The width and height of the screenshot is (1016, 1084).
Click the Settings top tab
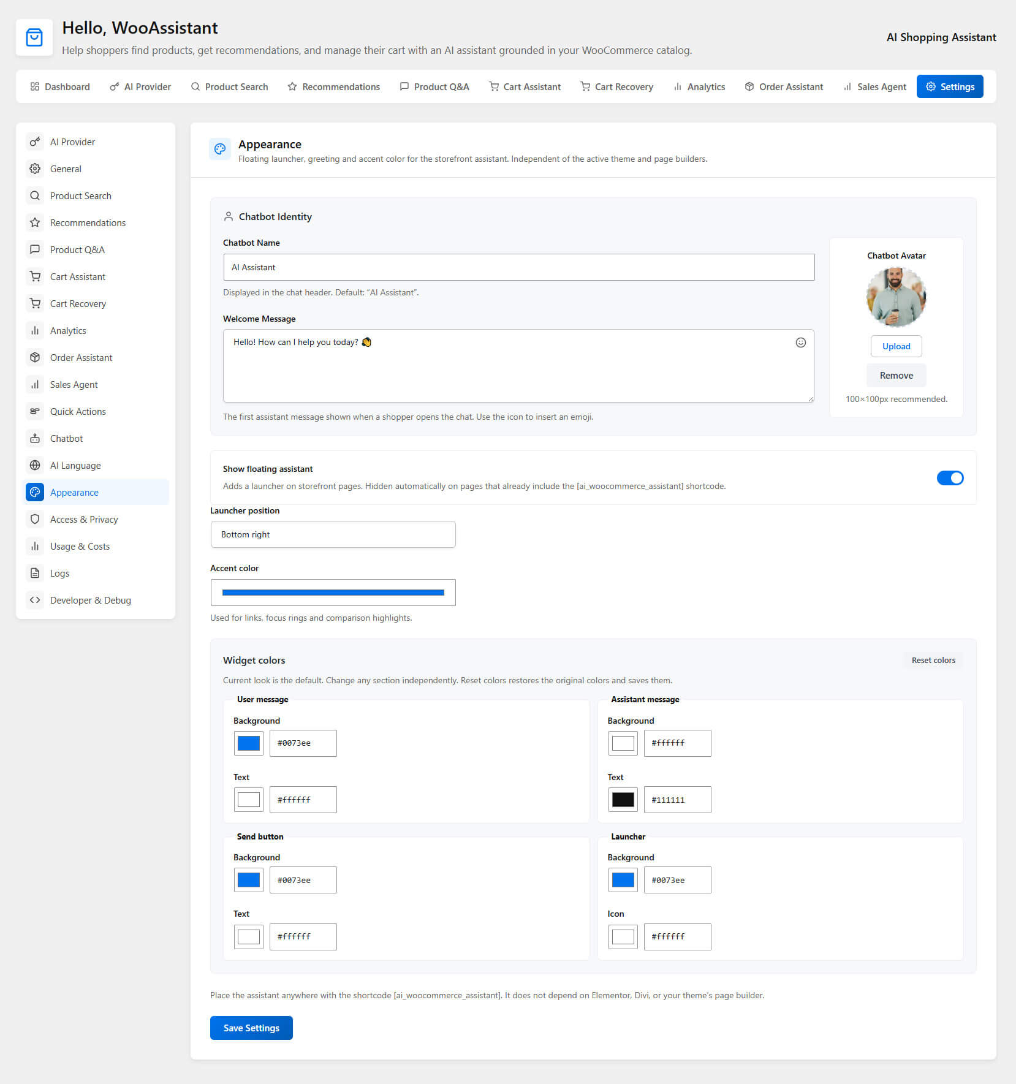tap(950, 86)
